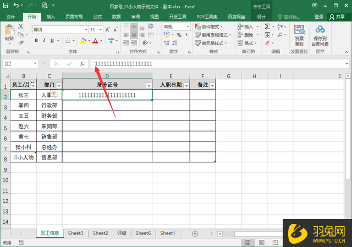Insert a function with the fx button
This screenshot has height=247, width=352.
tap(82, 64)
